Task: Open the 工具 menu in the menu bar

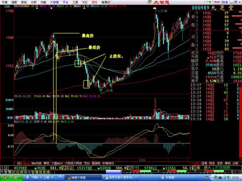Action: [75, 2]
